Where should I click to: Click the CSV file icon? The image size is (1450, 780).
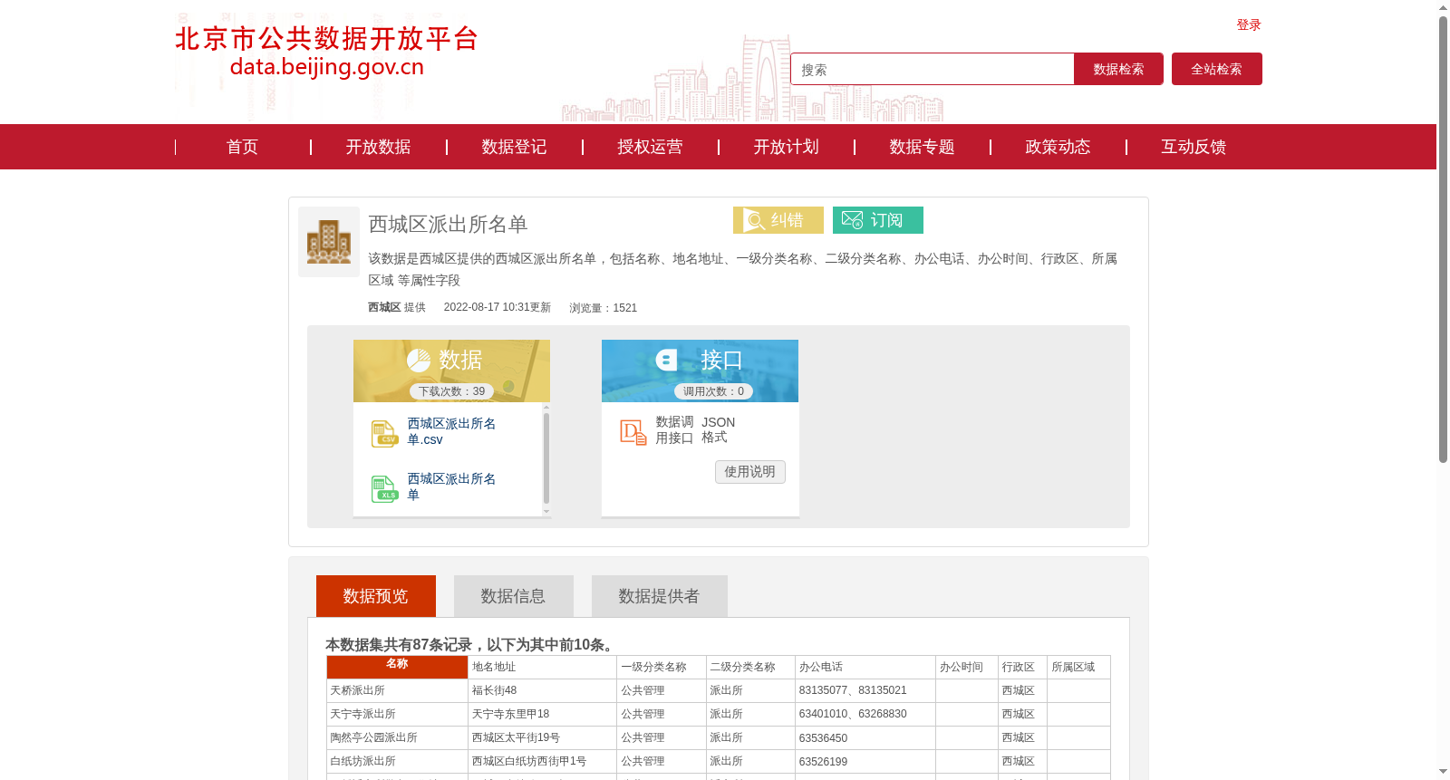pyautogui.click(x=384, y=433)
